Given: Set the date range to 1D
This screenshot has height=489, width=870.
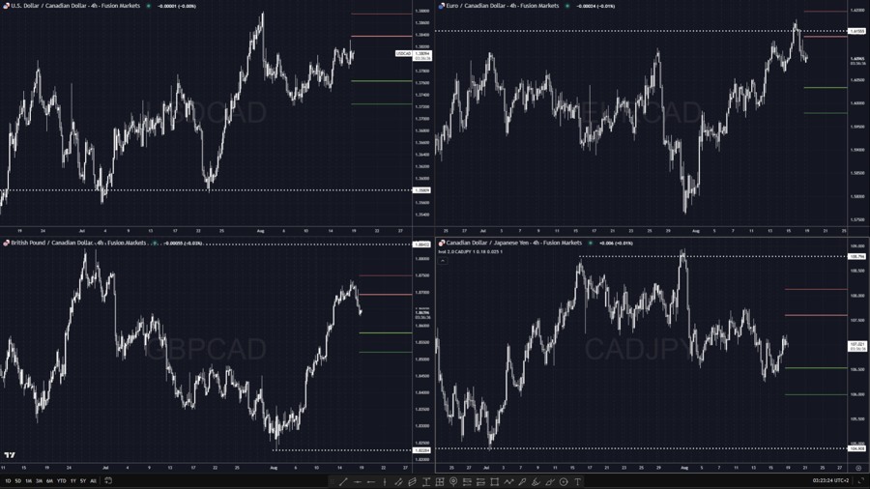Looking at the screenshot, I should [x=8, y=481].
